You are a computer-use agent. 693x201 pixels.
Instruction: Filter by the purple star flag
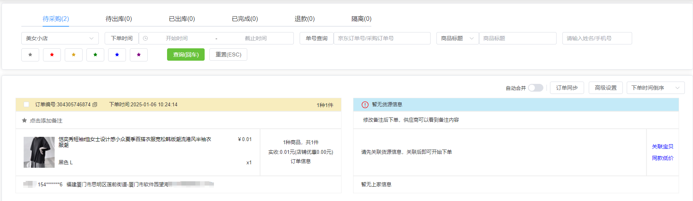coord(139,55)
